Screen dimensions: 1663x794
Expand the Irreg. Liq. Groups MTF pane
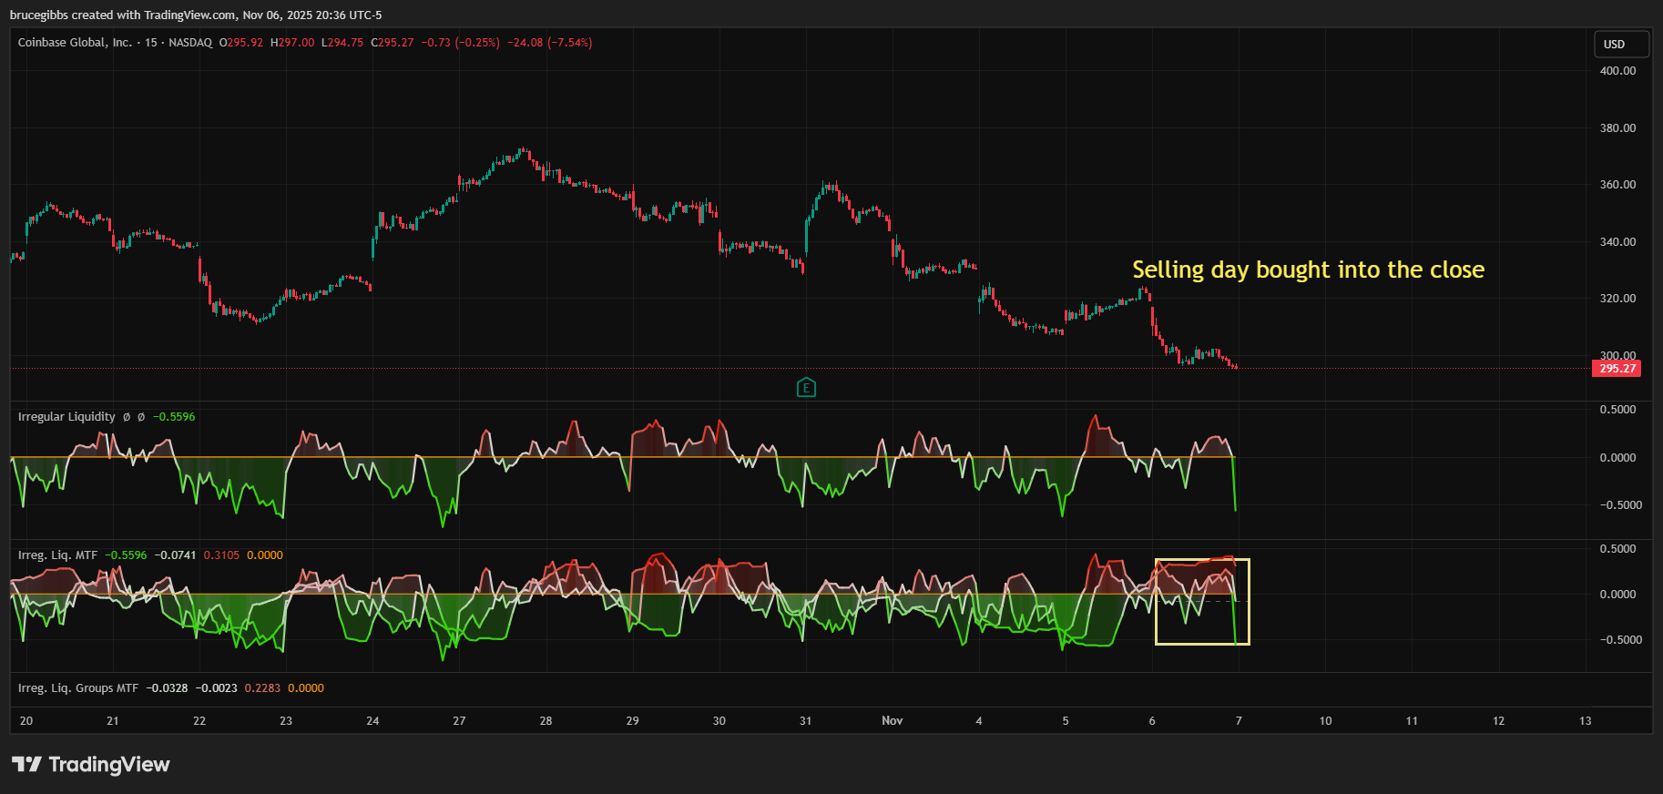point(78,688)
